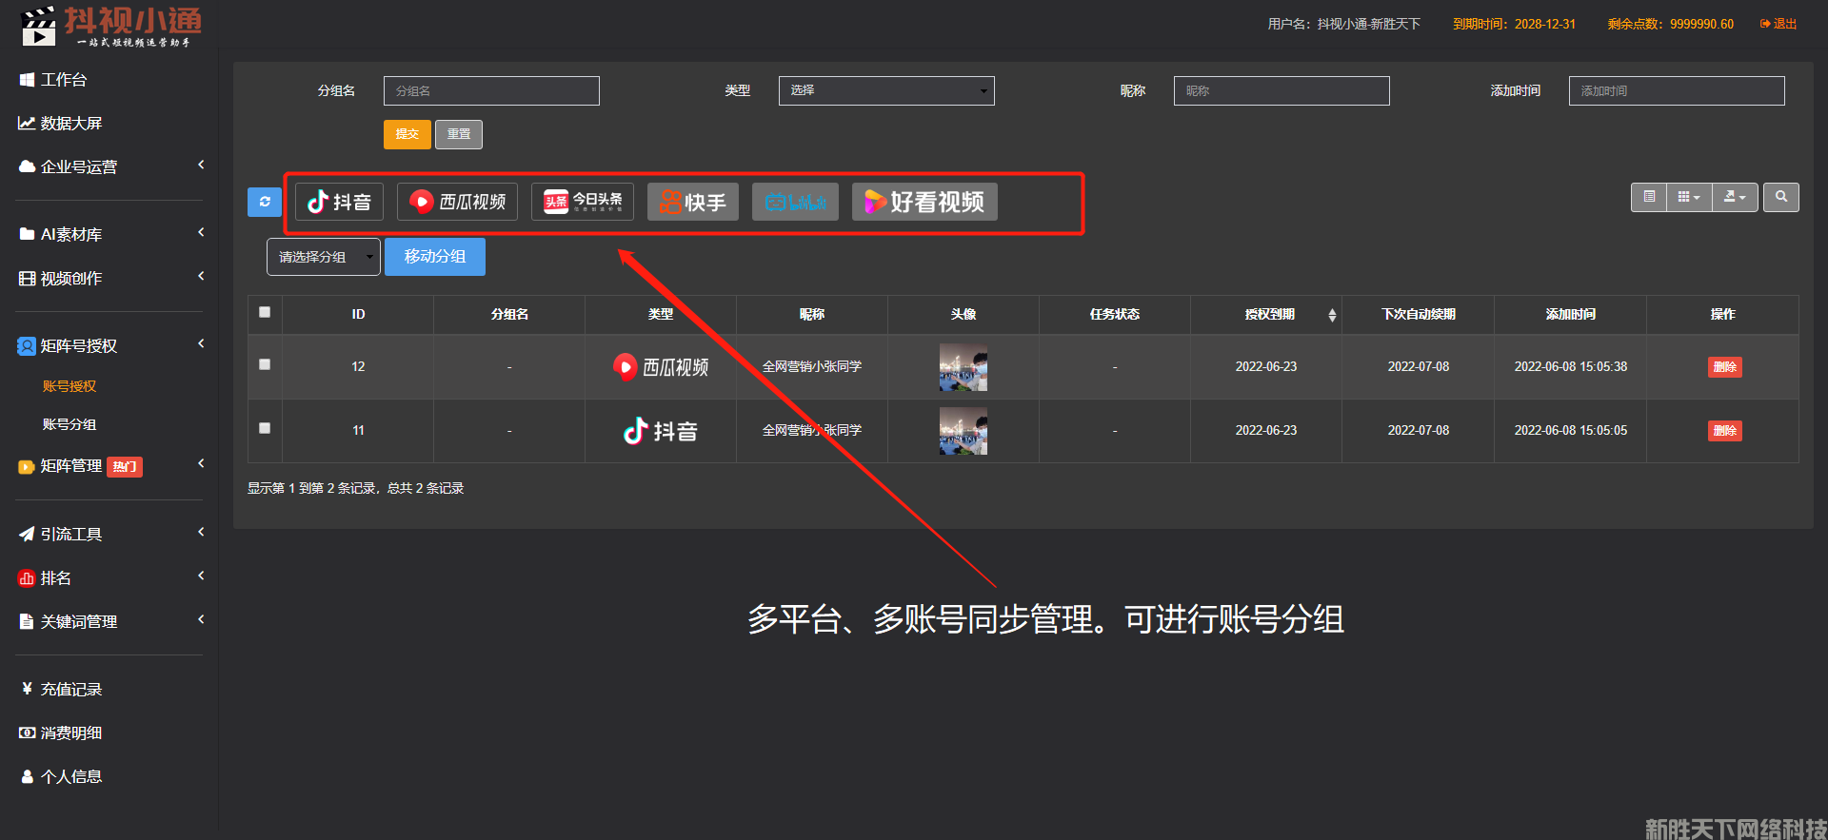Image resolution: width=1828 pixels, height=840 pixels.
Task: Open the 类型 dropdown filter
Action: 885,90
